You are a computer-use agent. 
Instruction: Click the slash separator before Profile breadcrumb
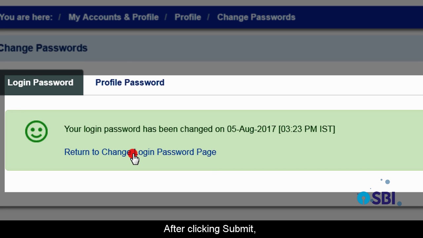tap(166, 17)
